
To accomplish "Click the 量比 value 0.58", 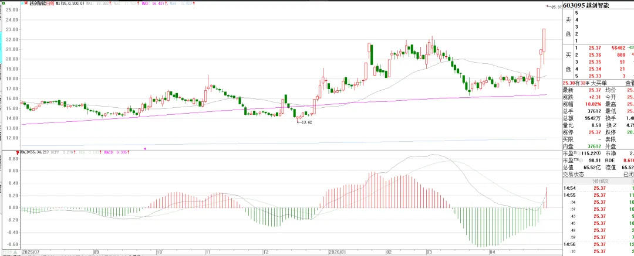I will pyautogui.click(x=596, y=125).
